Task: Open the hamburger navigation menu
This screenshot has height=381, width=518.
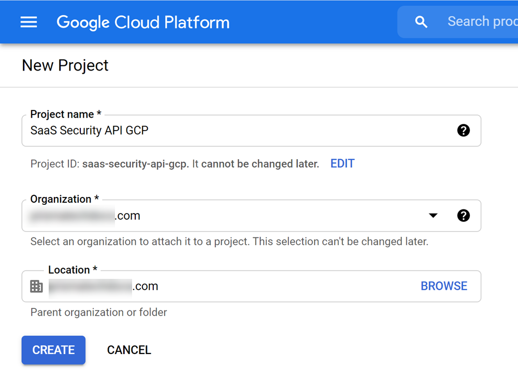Action: tap(28, 22)
